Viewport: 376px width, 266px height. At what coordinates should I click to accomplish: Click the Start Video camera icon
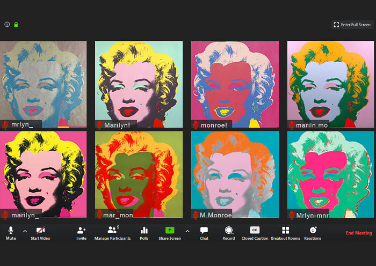40,230
